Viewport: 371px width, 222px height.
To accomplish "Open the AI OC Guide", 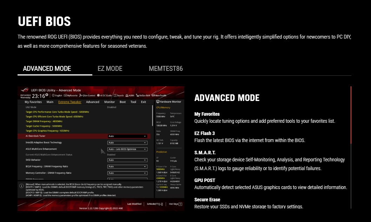I will (105, 95).
